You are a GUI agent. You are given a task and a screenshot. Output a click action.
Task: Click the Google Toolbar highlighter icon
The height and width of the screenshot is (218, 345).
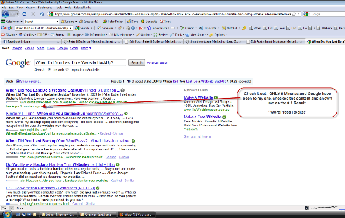click(244, 28)
